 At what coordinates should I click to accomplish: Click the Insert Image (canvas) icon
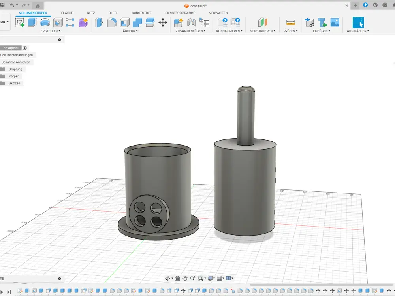click(x=335, y=22)
